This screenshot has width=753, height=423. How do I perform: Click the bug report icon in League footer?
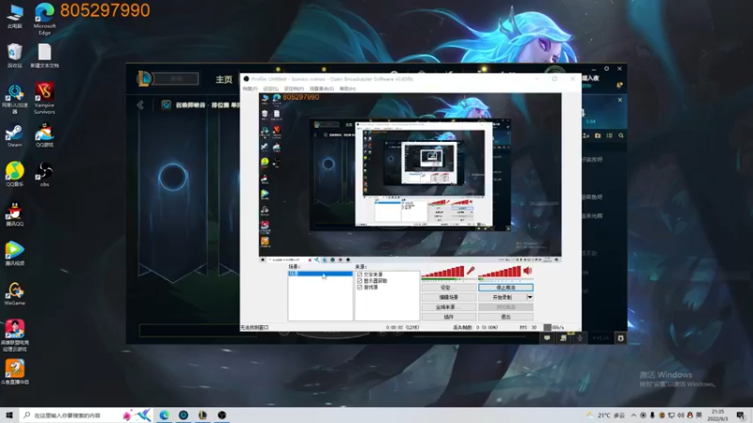pos(620,338)
